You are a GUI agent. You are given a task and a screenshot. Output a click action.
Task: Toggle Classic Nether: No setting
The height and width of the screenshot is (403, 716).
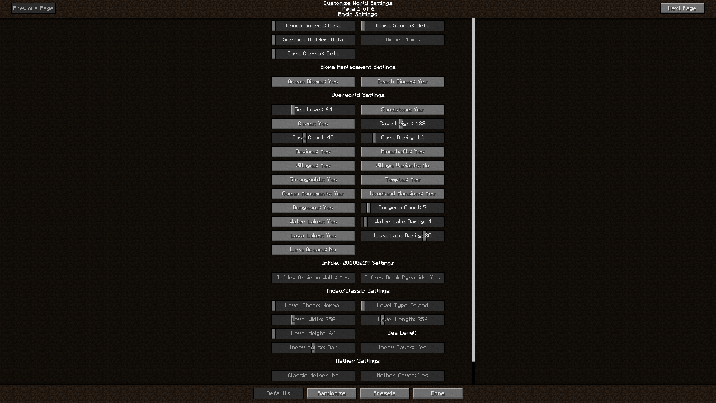(313, 375)
